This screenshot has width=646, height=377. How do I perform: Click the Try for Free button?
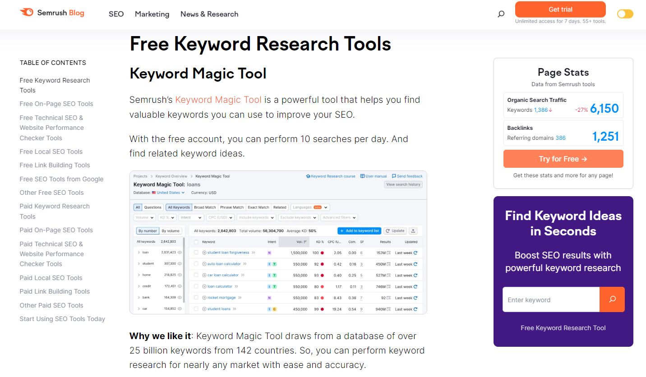pyautogui.click(x=563, y=159)
